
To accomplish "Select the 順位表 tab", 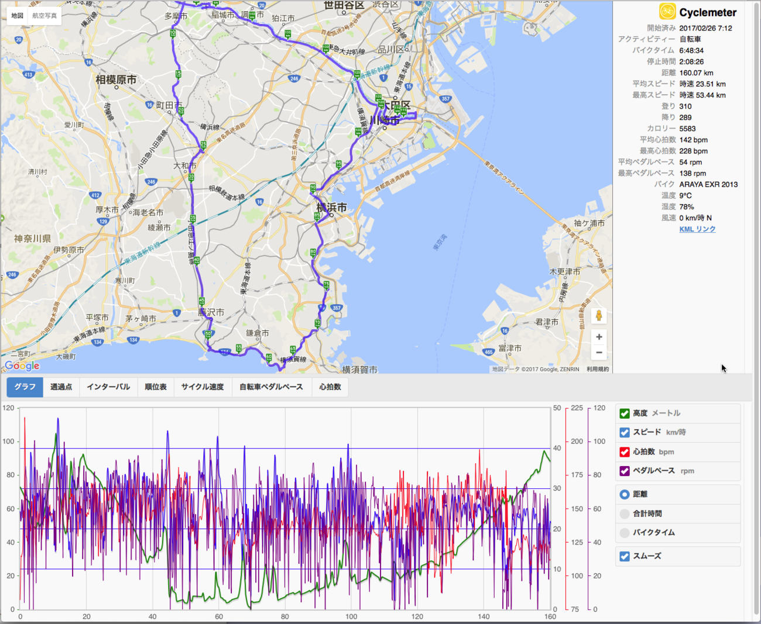I will click(156, 387).
